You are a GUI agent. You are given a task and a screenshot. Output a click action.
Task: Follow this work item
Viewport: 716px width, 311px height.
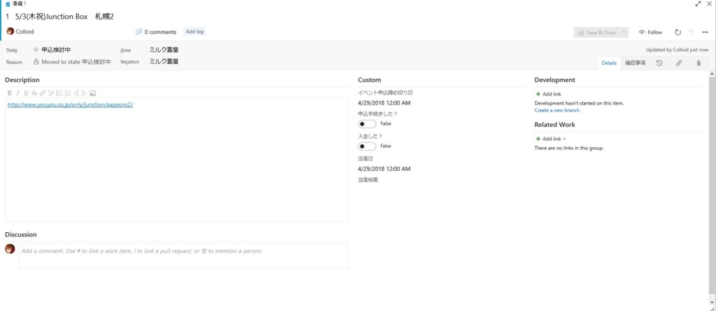pos(650,32)
